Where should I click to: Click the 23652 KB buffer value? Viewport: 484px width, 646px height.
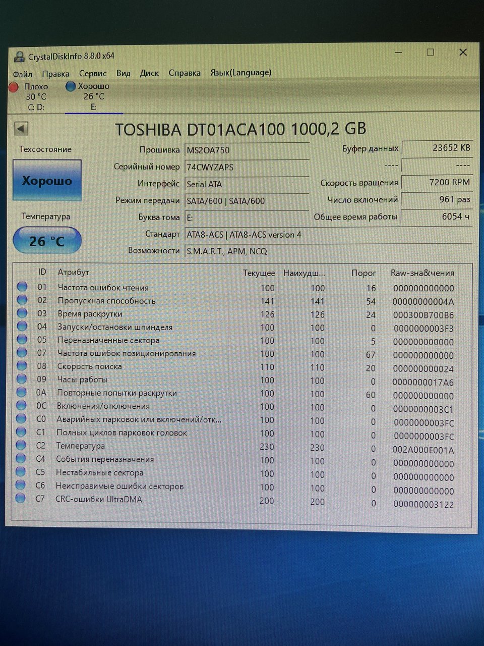click(x=437, y=148)
